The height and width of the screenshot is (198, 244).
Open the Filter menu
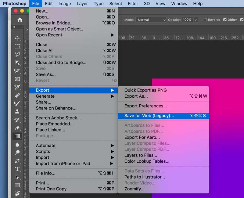[x=133, y=4]
